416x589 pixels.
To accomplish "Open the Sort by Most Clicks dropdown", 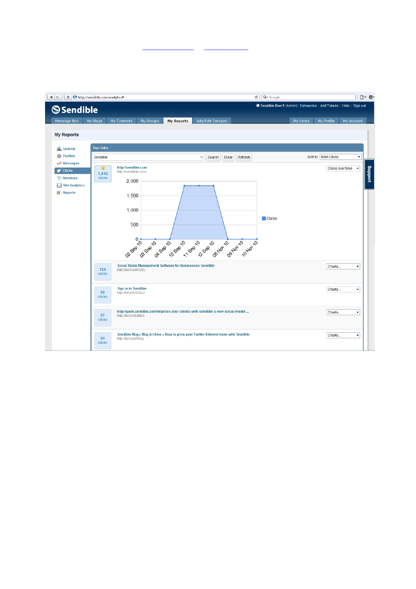I will click(341, 157).
